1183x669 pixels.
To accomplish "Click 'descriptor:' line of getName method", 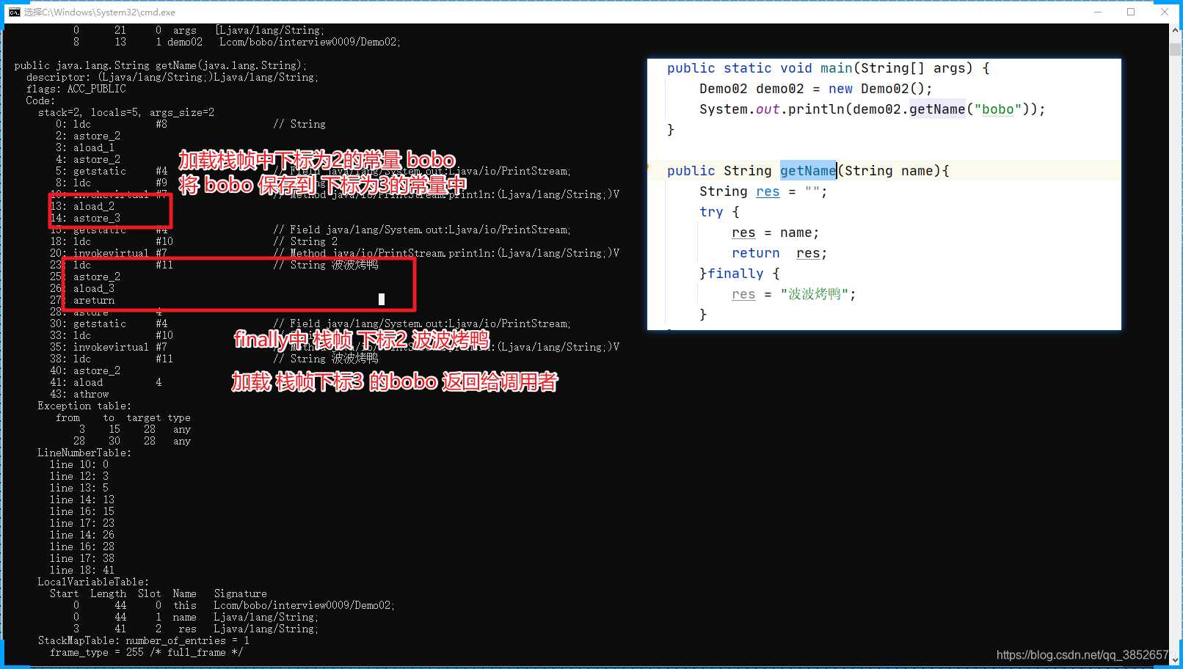I will coord(172,77).
